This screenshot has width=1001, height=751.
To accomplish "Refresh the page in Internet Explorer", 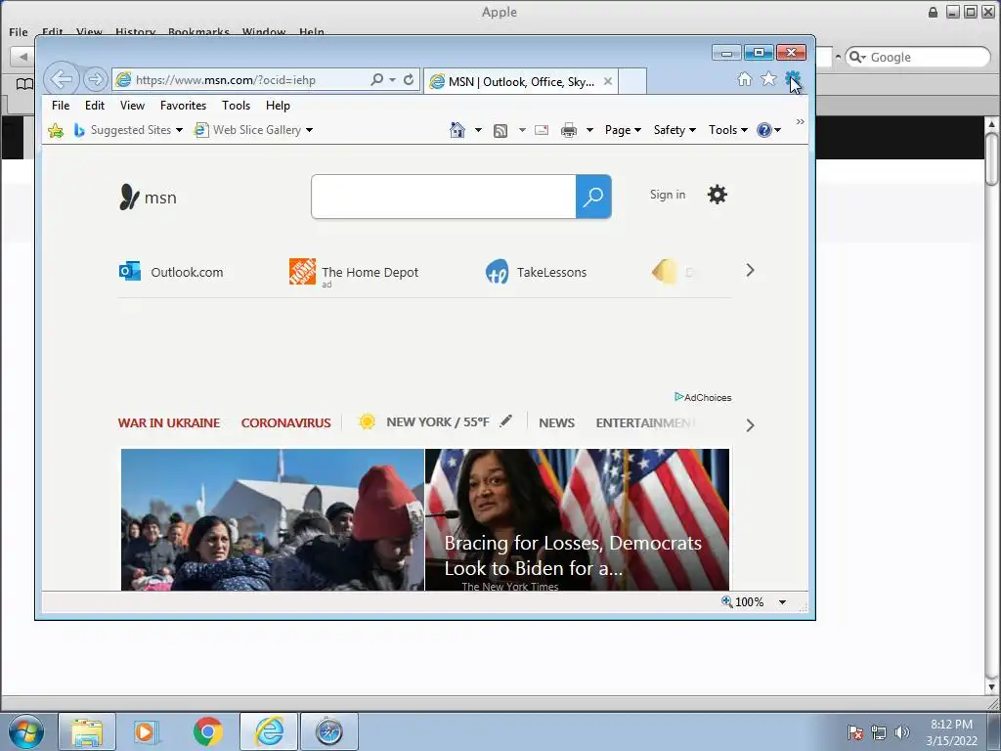I will click(409, 80).
